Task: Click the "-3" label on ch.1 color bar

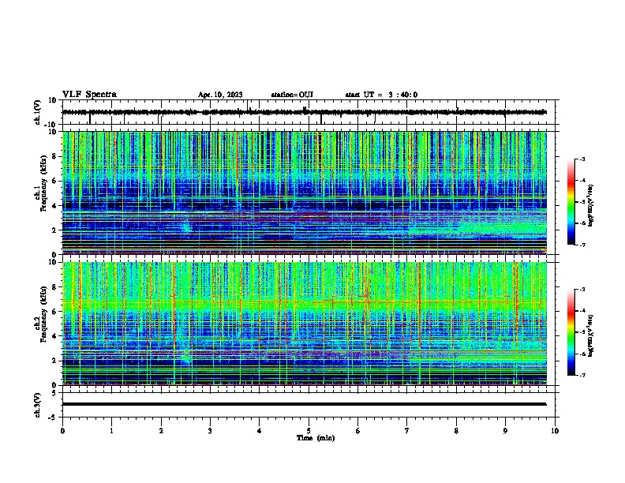Action: click(x=582, y=159)
